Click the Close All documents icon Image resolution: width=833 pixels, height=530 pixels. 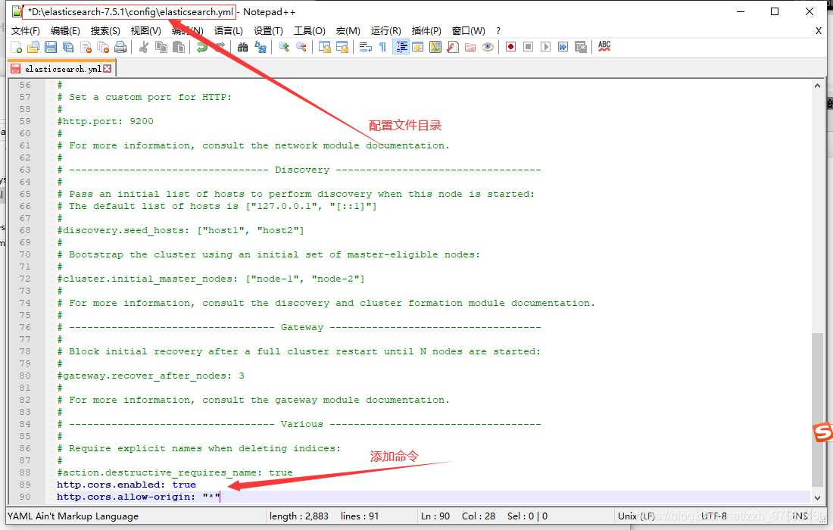(x=104, y=47)
